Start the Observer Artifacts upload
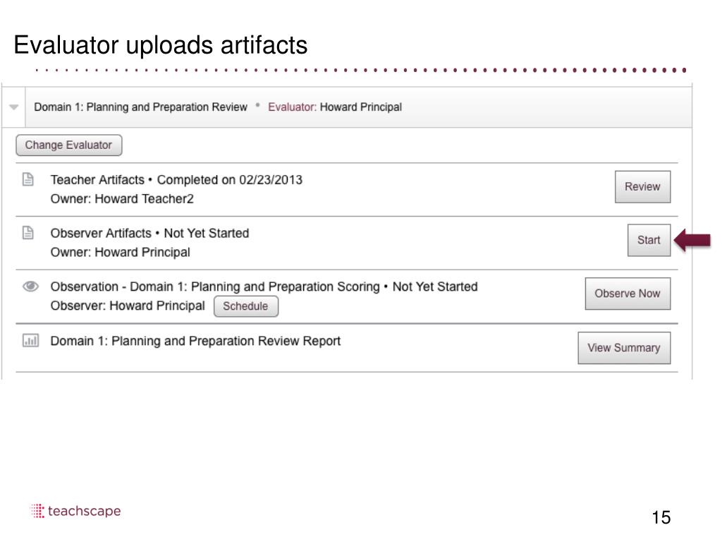The image size is (722, 542). 649,240
